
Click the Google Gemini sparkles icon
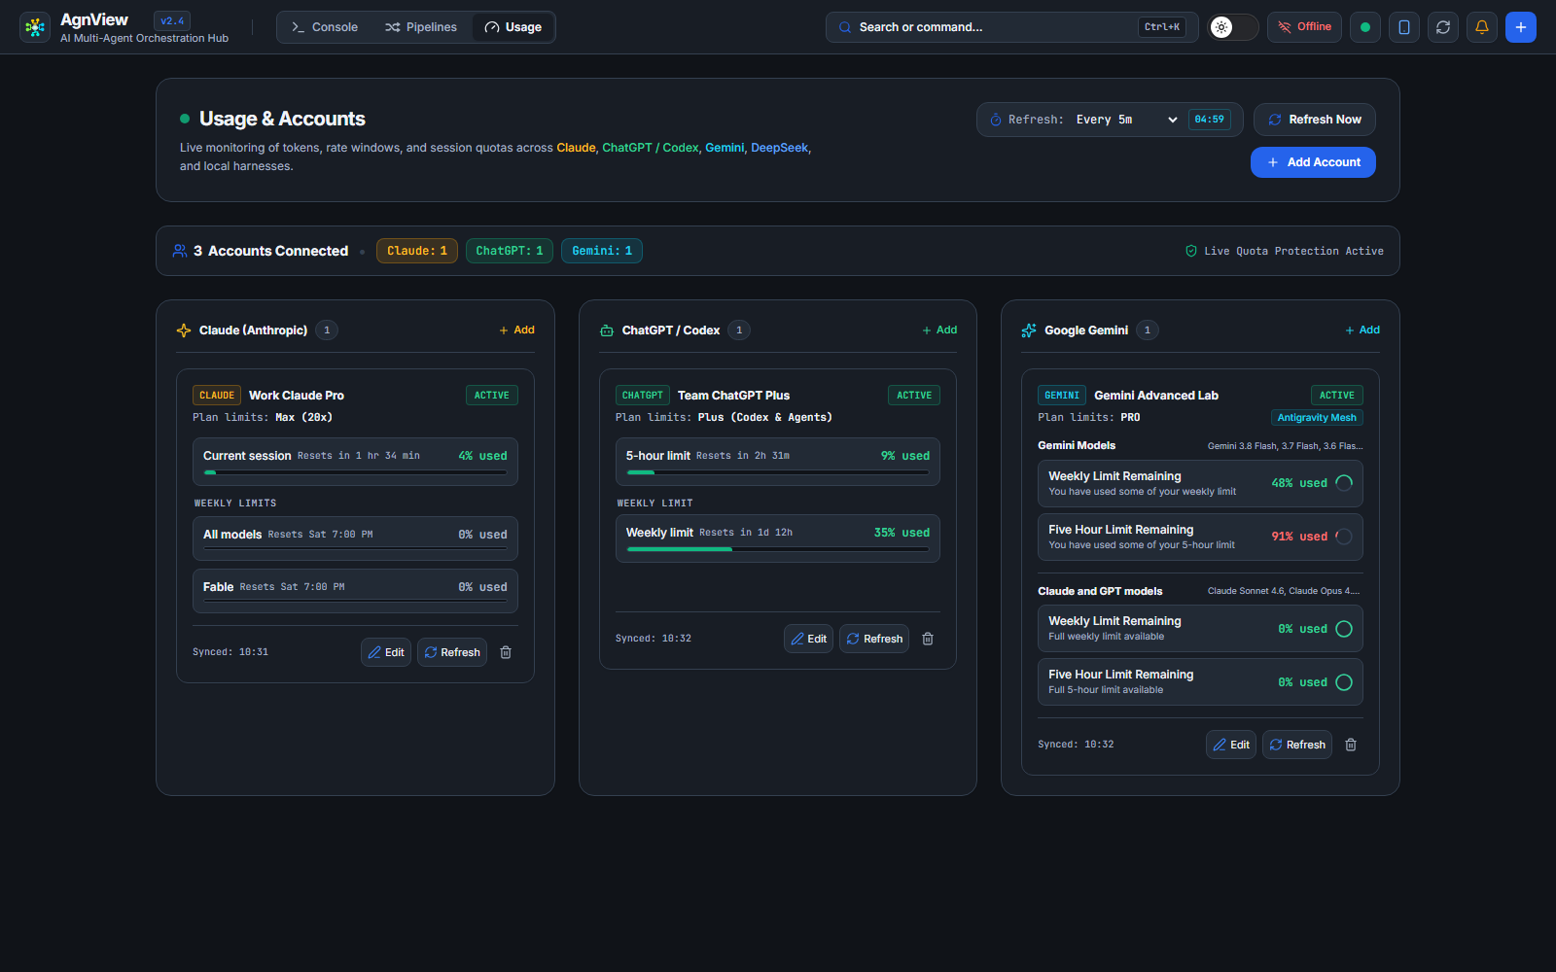pos(1029,330)
